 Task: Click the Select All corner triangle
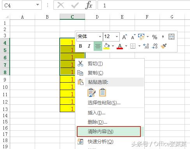click(x=7, y=17)
